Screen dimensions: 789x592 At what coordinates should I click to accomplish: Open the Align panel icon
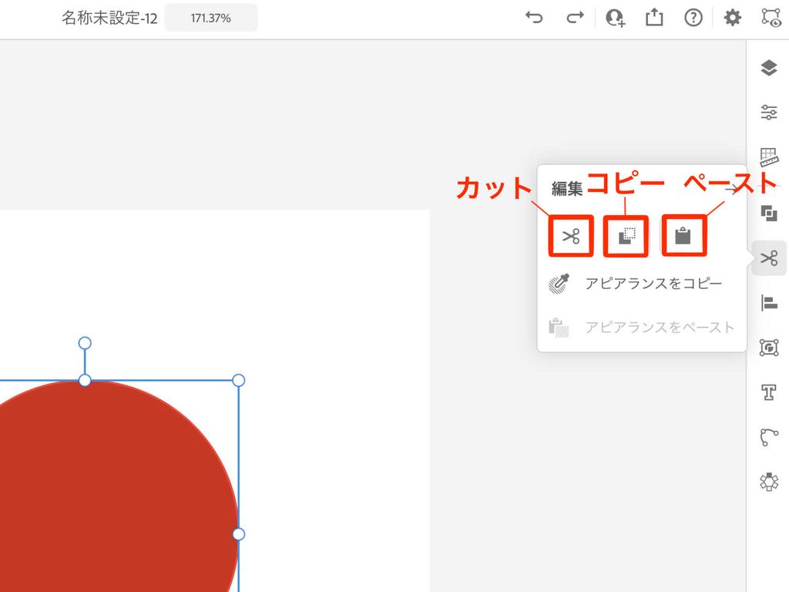tap(769, 303)
